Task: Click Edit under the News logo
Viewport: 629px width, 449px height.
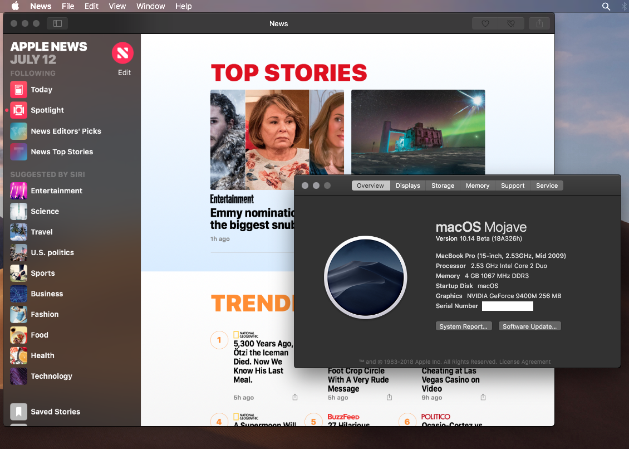Action: 124,72
